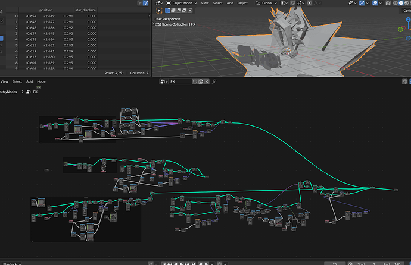Open the node editor Select menu
411x265 pixels.
pyautogui.click(x=17, y=81)
